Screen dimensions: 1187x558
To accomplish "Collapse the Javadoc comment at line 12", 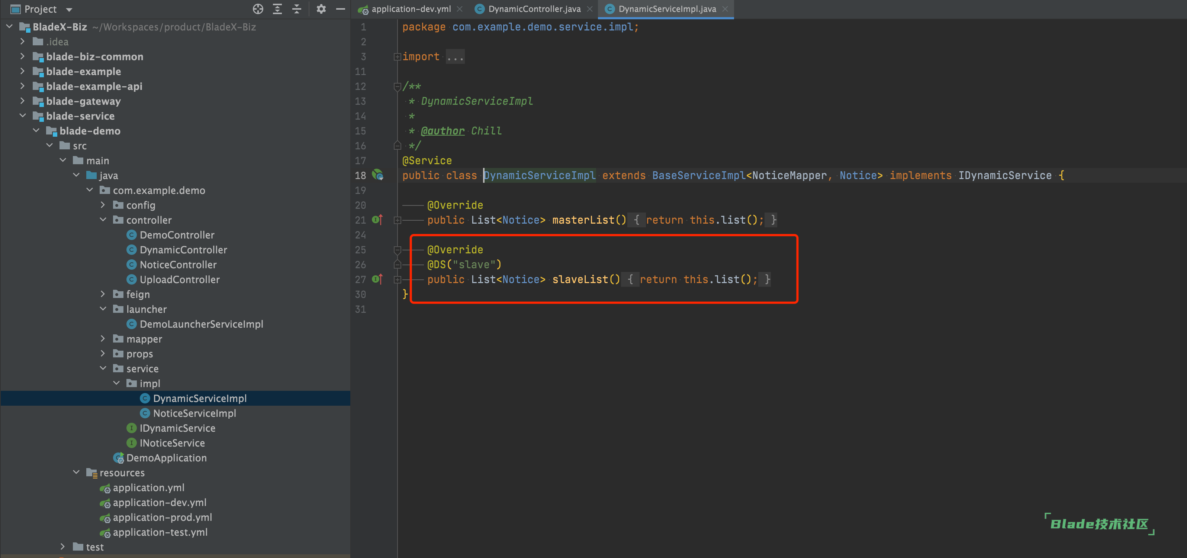I will coord(397,86).
